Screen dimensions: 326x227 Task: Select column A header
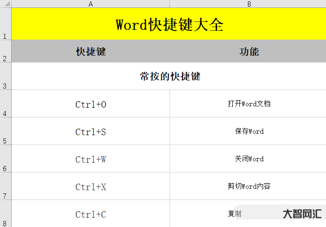90,4
